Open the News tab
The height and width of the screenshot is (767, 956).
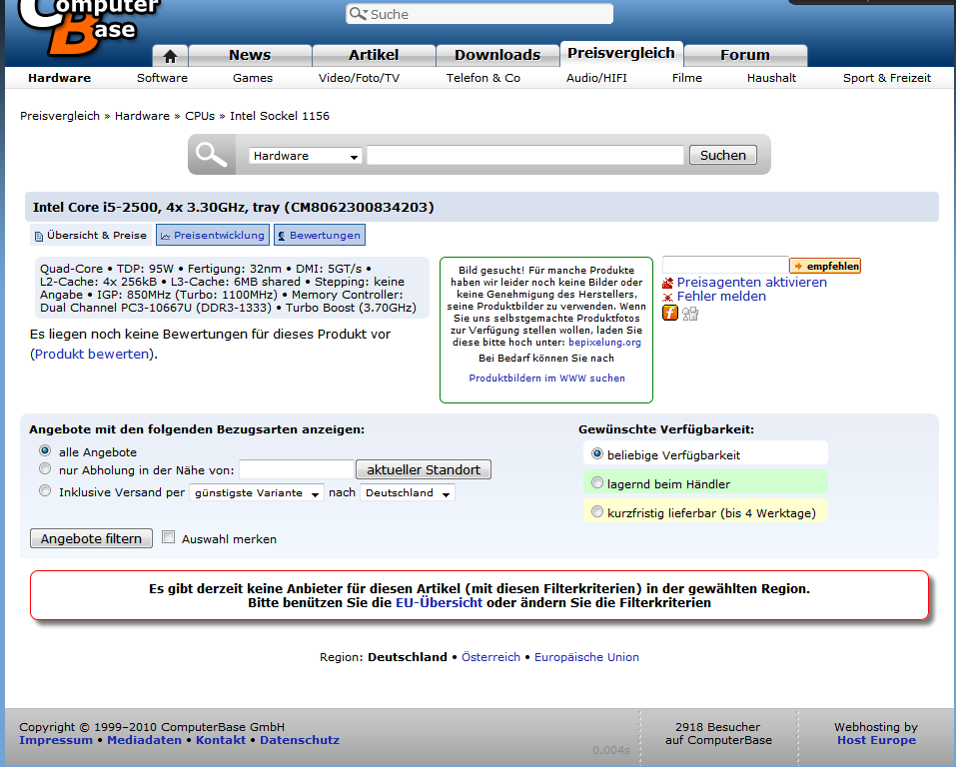click(250, 56)
